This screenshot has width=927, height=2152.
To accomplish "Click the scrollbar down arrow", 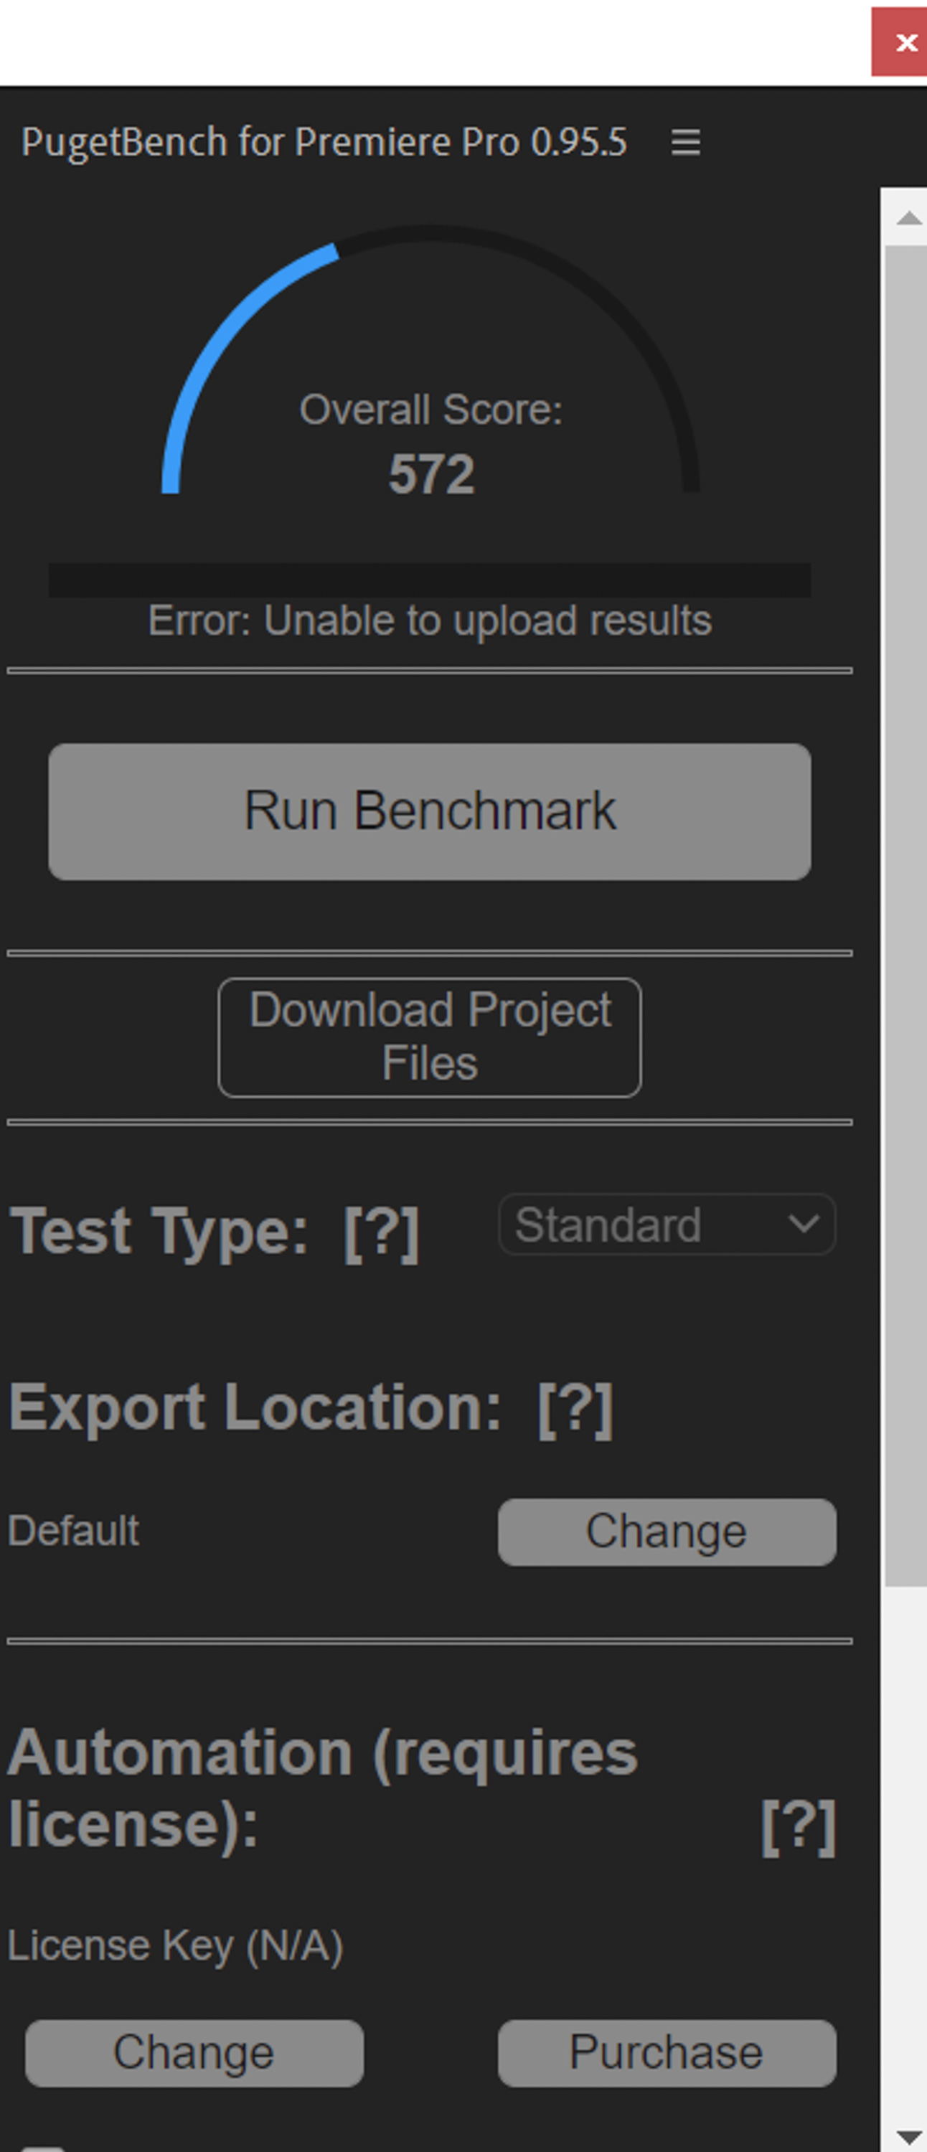I will [908, 2137].
